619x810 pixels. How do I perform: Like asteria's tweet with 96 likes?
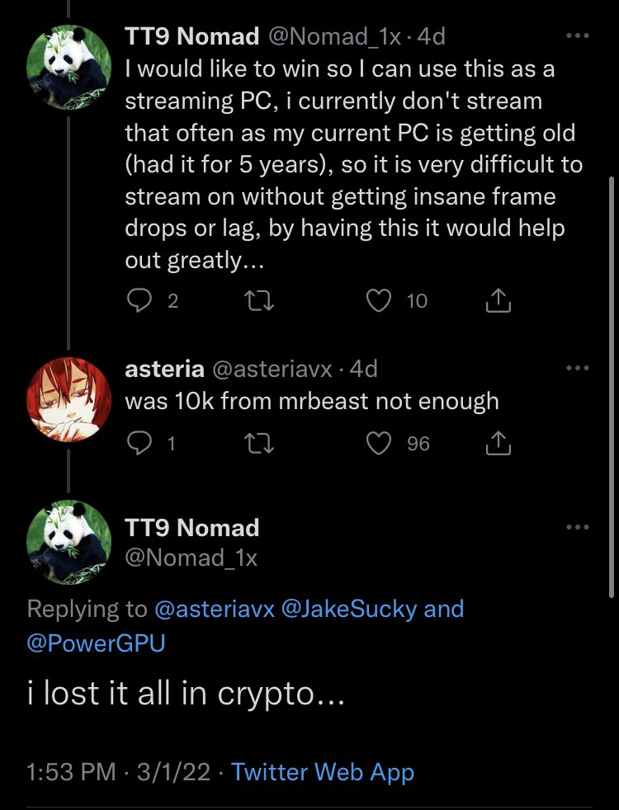tap(379, 444)
